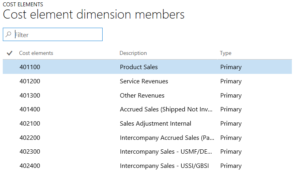This screenshot has width=295, height=173.
Task: Click Primary type in 401400 row
Action: click(231, 109)
